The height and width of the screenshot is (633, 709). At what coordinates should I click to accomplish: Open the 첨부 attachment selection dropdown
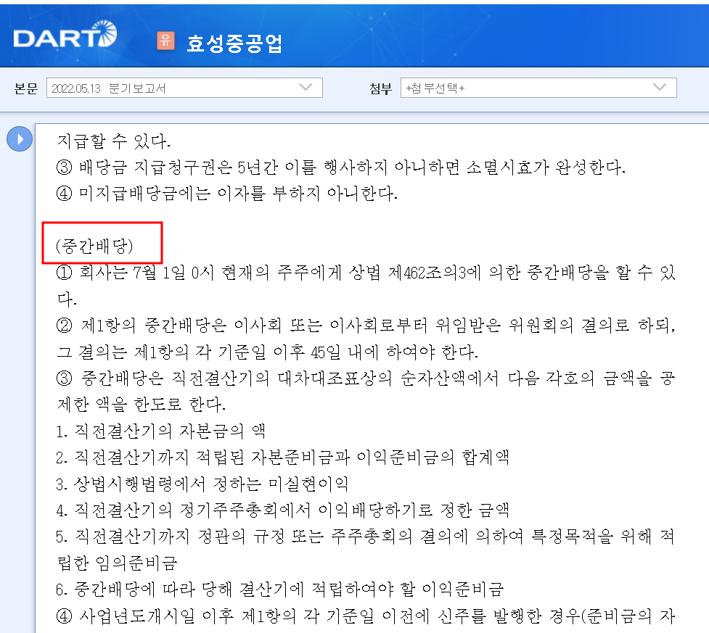tap(538, 88)
